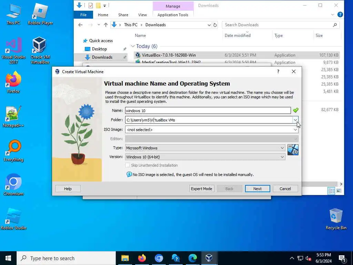Click the Explorer refresh button
353x265 pixels.
215,25
